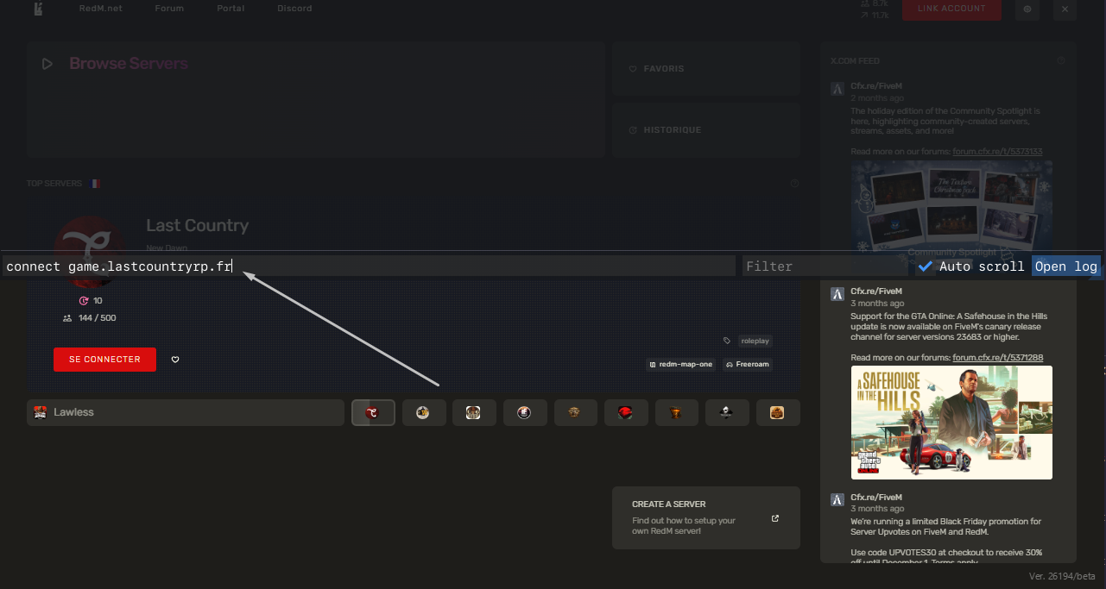This screenshot has height=589, width=1106.
Task: Click the console Filter input field
Action: pos(812,266)
